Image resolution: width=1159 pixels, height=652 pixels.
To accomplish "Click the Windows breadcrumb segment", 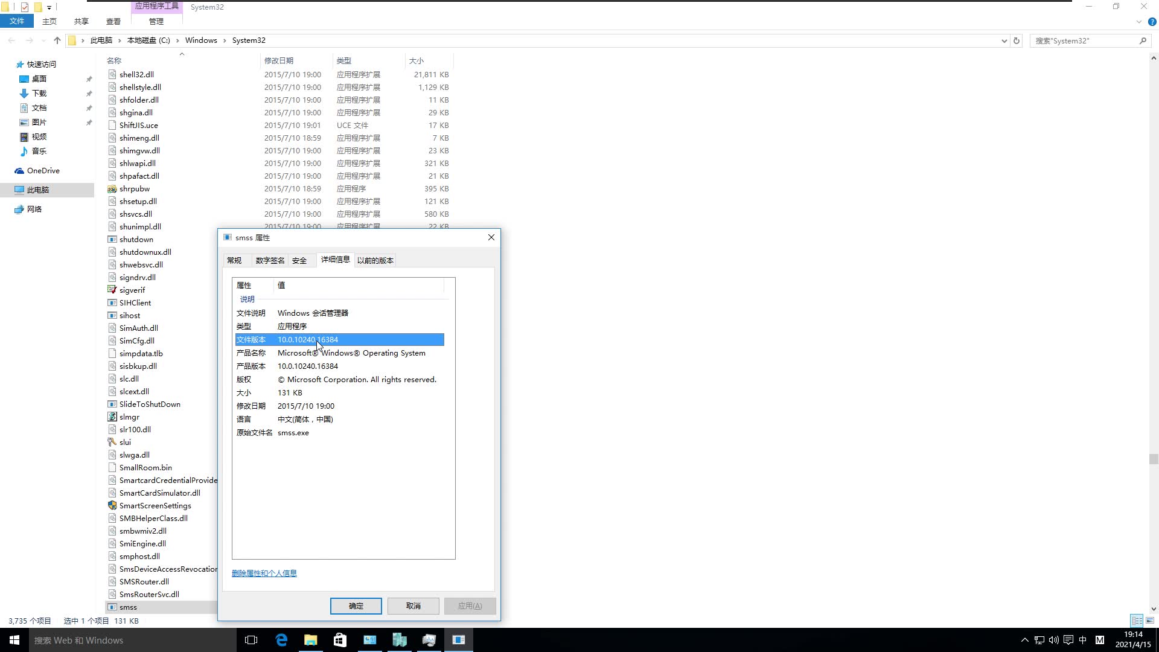I will pyautogui.click(x=201, y=40).
